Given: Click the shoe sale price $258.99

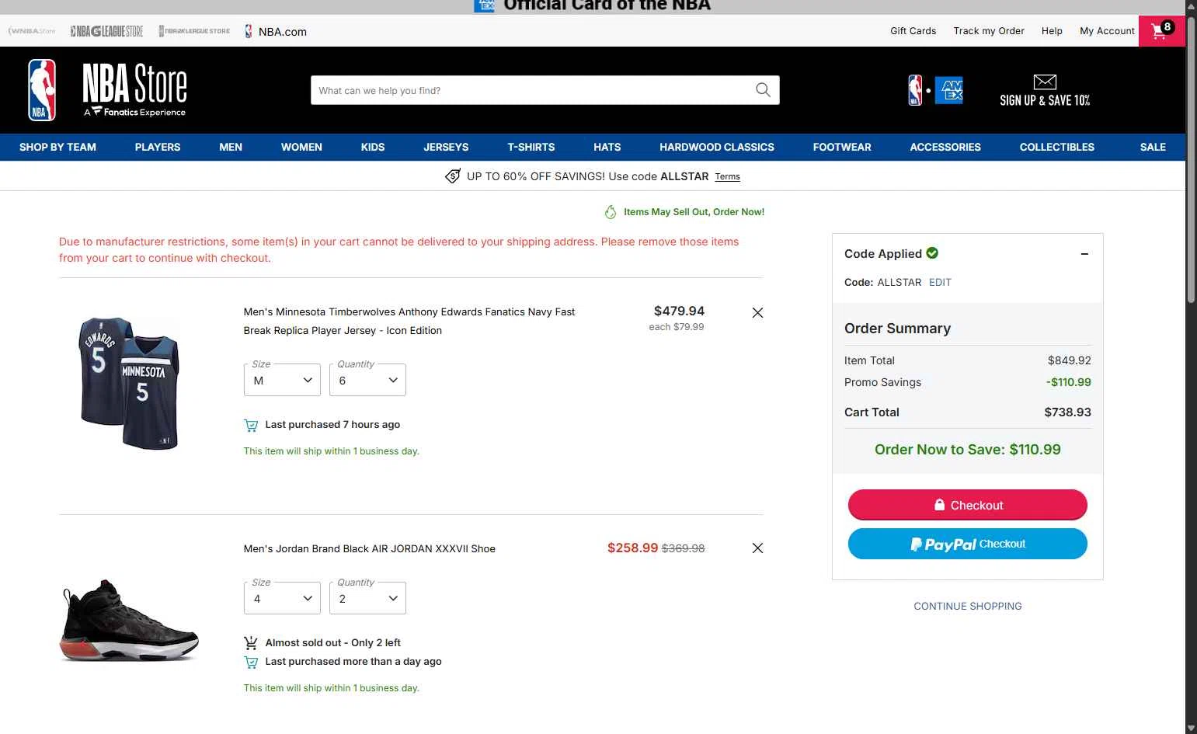Looking at the screenshot, I should point(632,548).
